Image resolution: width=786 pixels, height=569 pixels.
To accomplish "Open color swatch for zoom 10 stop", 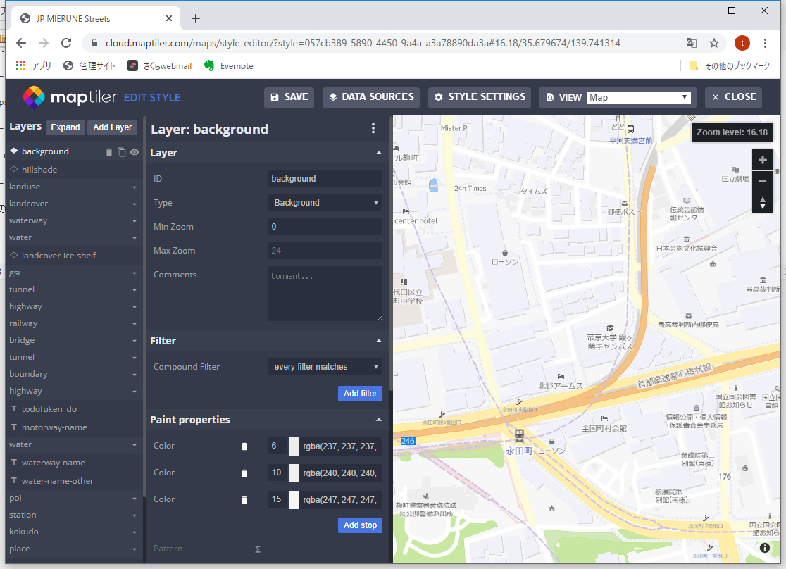I will pos(294,473).
